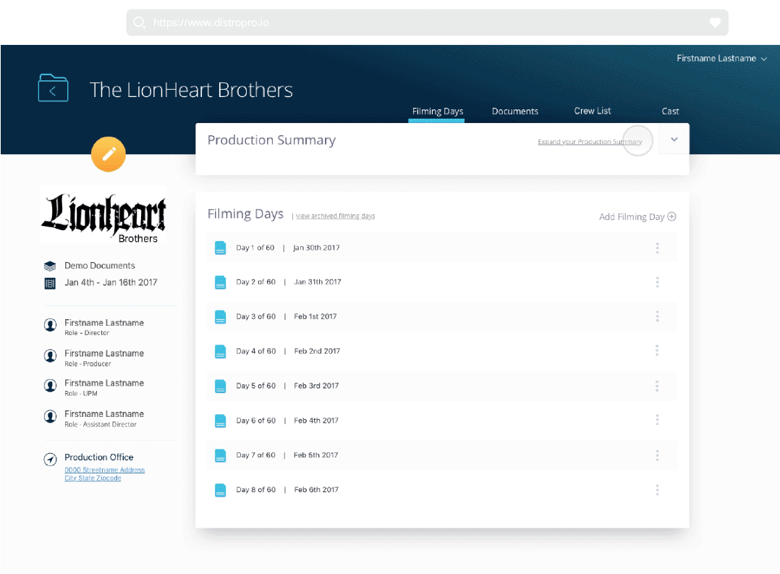Viewport: 780px width, 574px height.
Task: Open three-dot menu for Day 6 of 60
Action: [x=657, y=420]
